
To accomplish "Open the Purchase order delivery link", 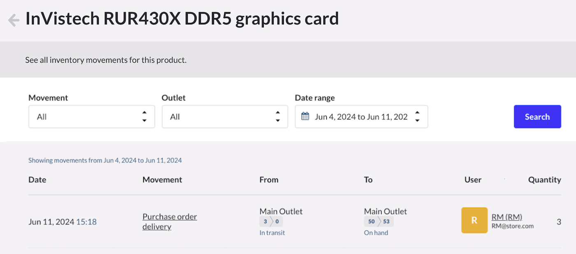I will pos(170,222).
